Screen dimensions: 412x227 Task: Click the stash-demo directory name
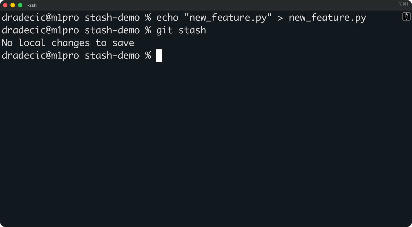pyautogui.click(x=112, y=55)
